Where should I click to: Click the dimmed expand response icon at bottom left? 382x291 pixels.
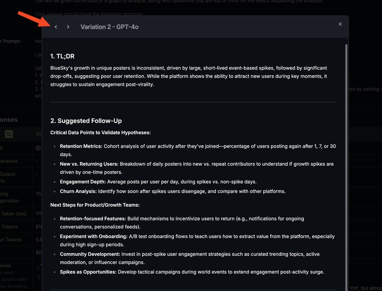39,267
